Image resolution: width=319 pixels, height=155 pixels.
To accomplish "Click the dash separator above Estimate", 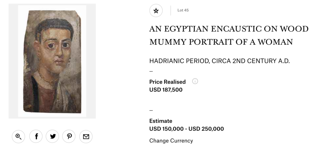I will [x=151, y=110].
